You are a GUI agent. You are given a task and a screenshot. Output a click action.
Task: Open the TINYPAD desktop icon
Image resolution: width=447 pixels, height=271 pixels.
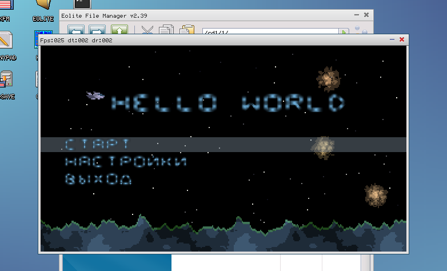click(x=6, y=46)
